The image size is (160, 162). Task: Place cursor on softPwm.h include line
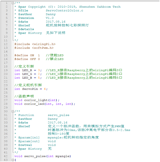34,48
